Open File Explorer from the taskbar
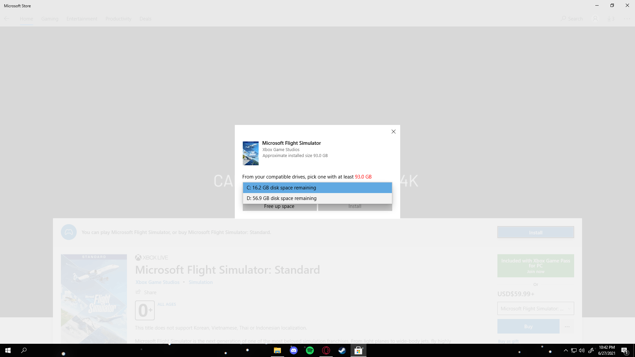635x357 pixels. [277, 350]
